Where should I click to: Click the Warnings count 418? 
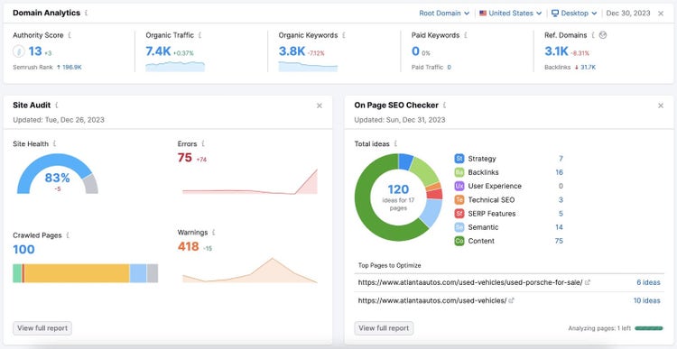pyautogui.click(x=189, y=247)
